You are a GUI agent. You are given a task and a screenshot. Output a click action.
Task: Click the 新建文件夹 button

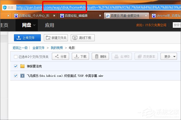tap(56, 38)
